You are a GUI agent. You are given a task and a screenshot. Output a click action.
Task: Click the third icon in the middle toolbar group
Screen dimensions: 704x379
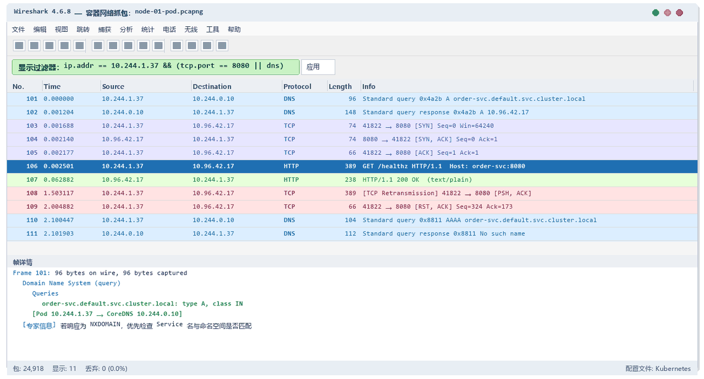tap(128, 46)
